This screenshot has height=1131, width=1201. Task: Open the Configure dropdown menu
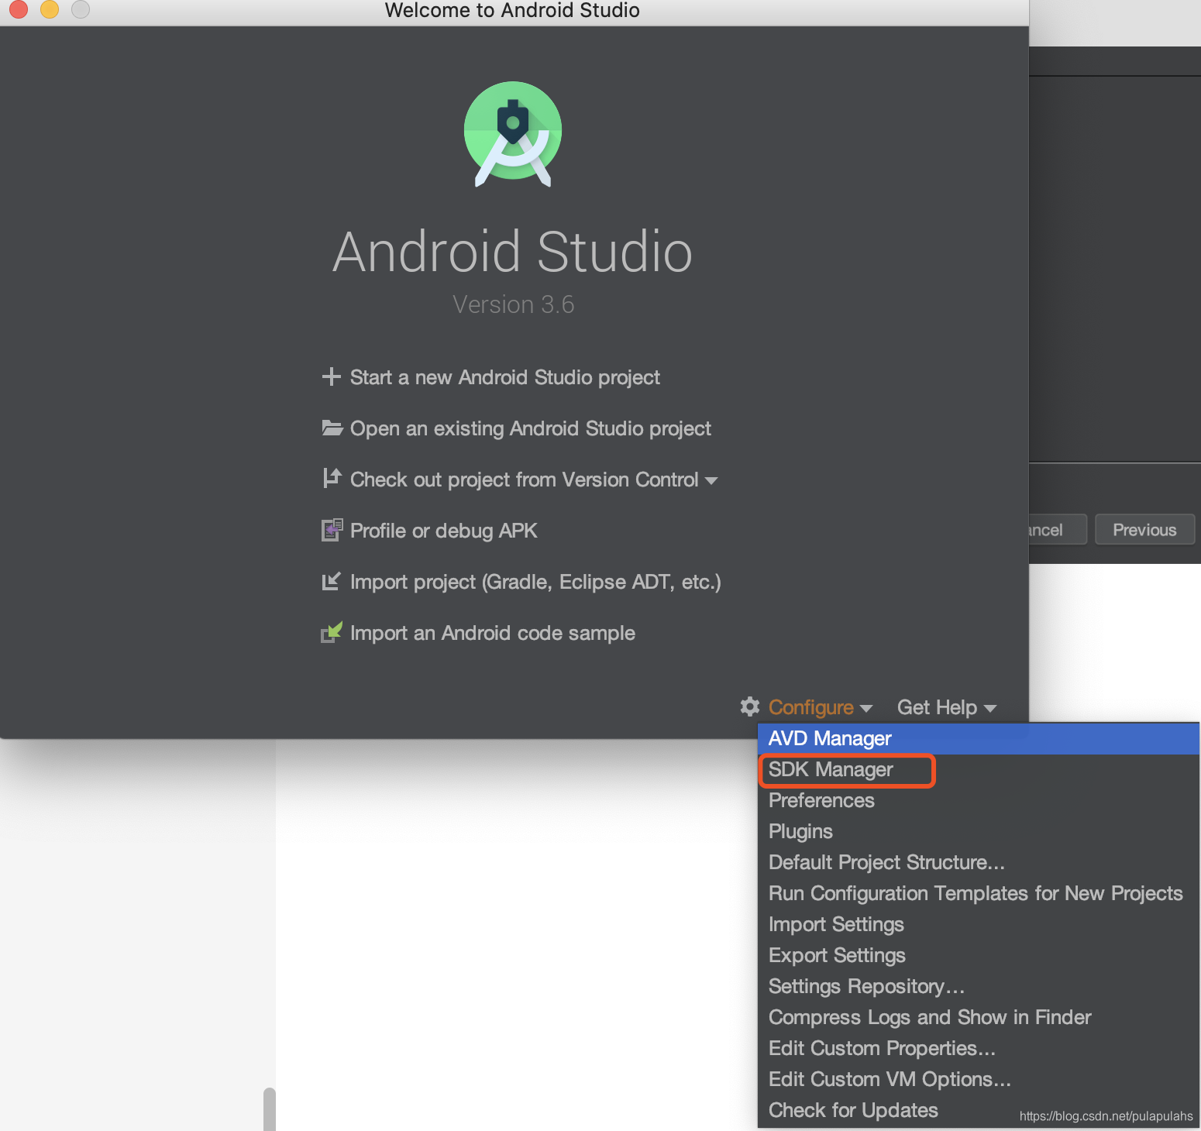810,707
